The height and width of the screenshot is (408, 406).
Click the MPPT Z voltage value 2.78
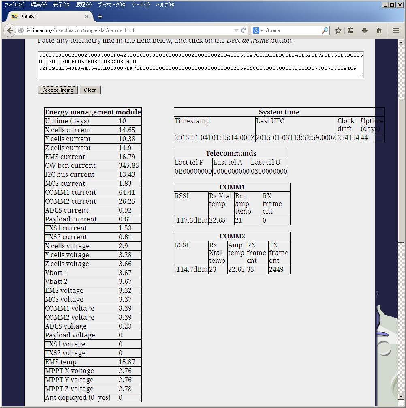coord(125,389)
